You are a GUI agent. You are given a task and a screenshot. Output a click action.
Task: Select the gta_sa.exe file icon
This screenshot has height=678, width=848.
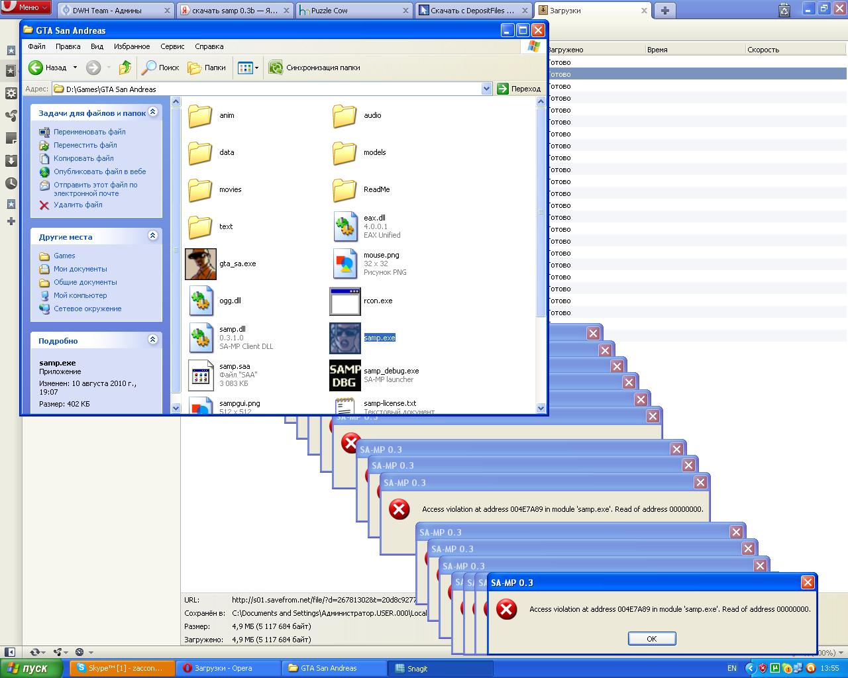pos(201,264)
